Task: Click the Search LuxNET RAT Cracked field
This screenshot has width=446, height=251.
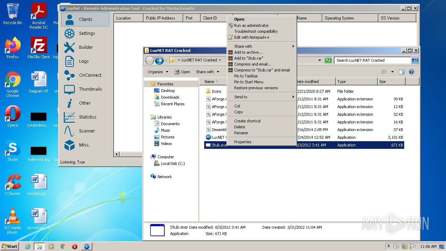Action: (373, 60)
